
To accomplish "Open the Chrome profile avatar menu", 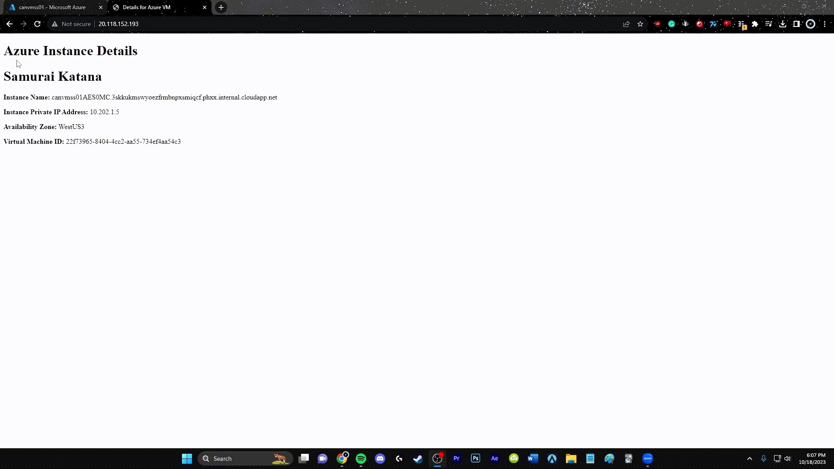I will 811,24.
